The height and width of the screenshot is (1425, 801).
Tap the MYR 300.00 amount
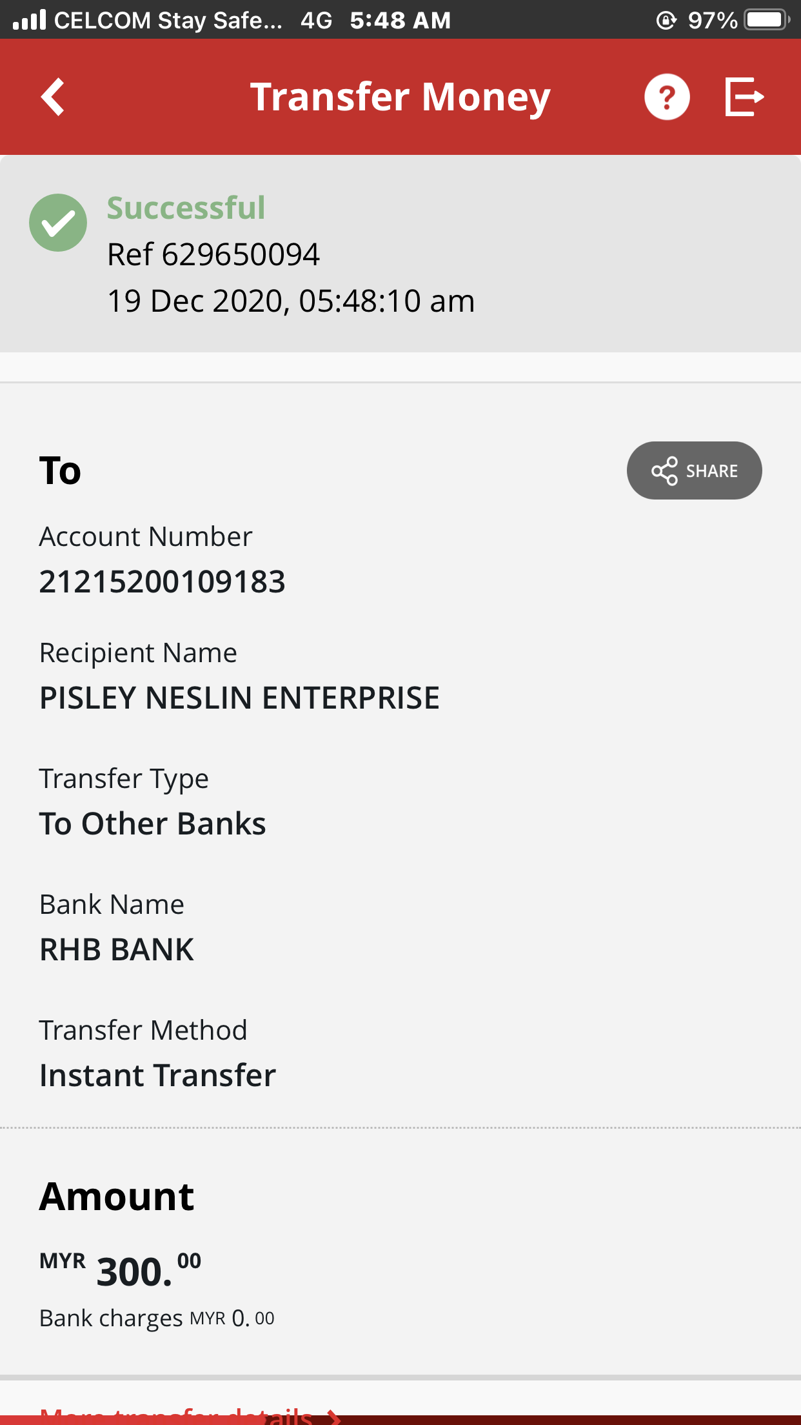[x=121, y=1269]
